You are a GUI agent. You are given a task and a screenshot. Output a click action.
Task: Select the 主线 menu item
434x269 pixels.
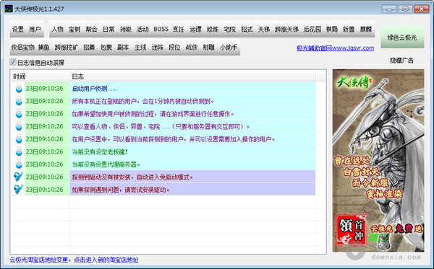click(140, 48)
